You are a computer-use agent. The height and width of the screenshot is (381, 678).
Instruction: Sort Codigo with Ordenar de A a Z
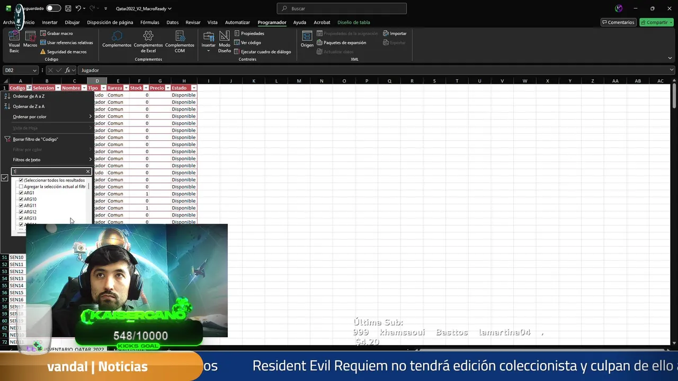point(29,96)
